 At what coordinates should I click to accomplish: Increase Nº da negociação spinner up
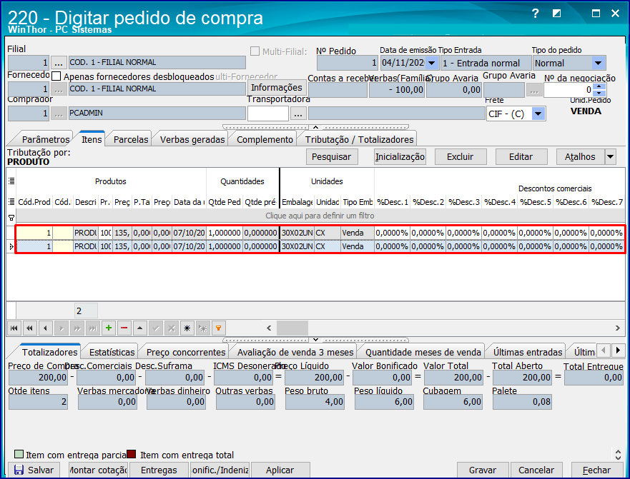(x=599, y=86)
